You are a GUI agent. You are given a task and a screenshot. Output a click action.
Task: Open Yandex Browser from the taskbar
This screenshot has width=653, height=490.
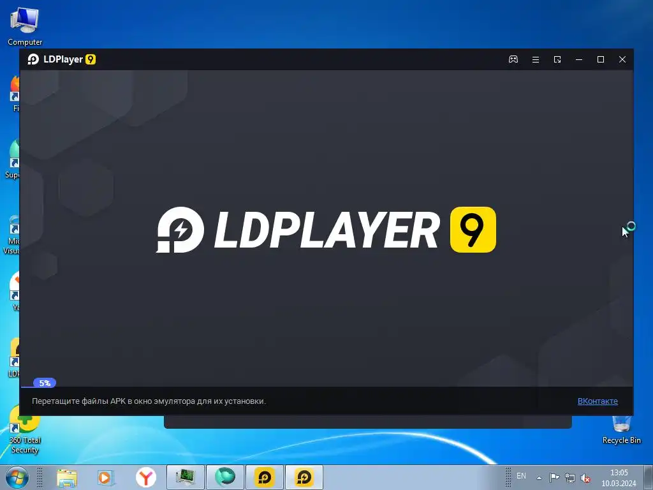pyautogui.click(x=145, y=477)
